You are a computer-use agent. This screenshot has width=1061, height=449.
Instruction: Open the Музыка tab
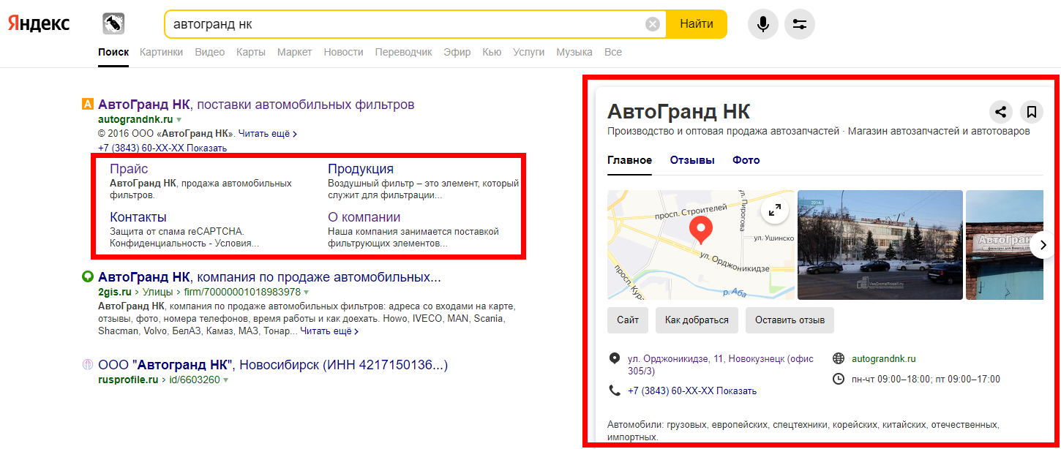[574, 52]
